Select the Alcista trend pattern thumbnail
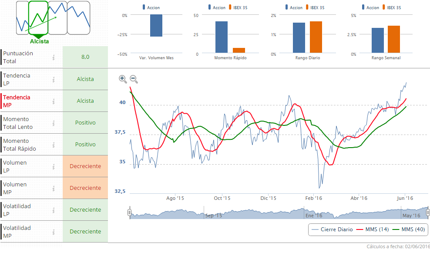This screenshot has width=430, height=253. click(x=38, y=18)
